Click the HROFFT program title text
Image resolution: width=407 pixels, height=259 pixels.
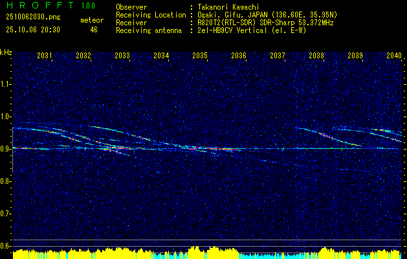(40, 5)
